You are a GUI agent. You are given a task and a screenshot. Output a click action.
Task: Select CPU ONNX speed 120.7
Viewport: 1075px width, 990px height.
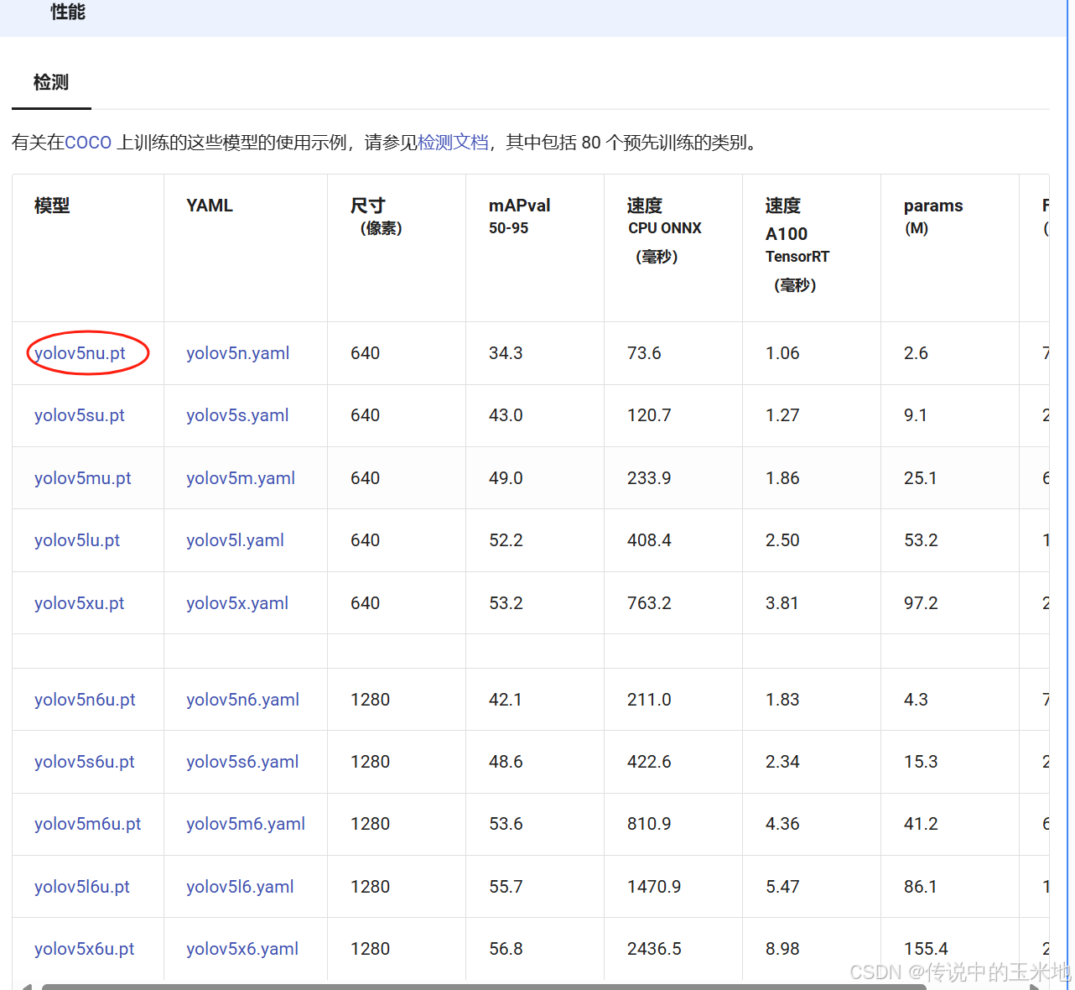649,415
